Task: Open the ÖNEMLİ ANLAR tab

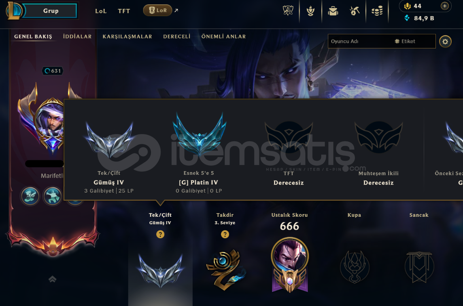Action: click(223, 36)
